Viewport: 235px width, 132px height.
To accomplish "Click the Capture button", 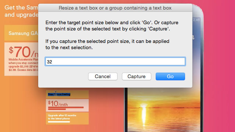I will click(x=136, y=77).
